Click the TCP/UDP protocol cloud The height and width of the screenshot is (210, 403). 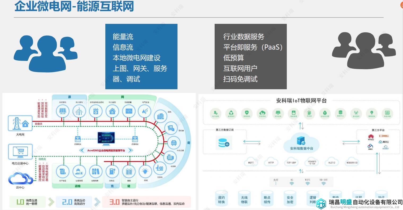coord(291,163)
